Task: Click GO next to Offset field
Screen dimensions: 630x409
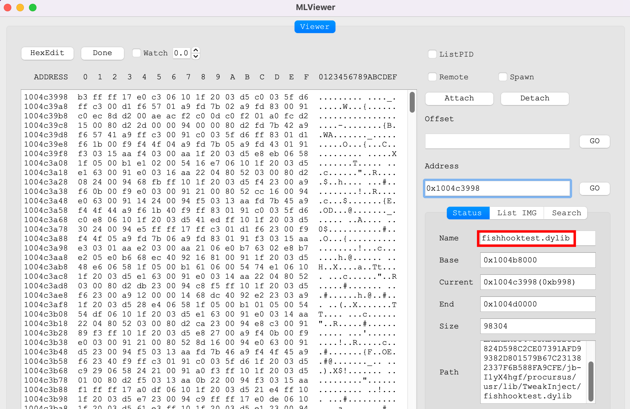Action: (x=594, y=141)
